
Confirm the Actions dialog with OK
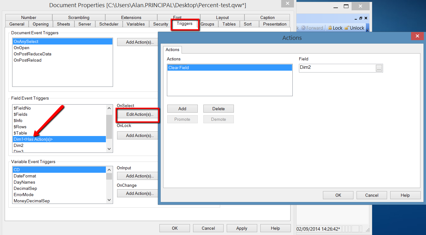coord(338,195)
